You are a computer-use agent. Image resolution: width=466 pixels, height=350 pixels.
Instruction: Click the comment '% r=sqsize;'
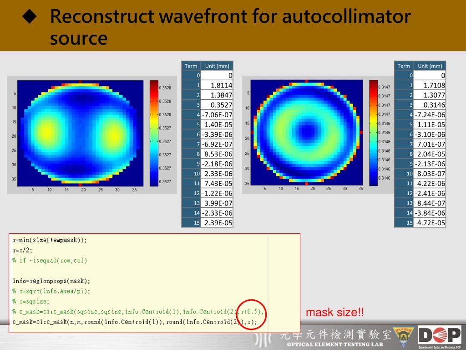coord(30,301)
